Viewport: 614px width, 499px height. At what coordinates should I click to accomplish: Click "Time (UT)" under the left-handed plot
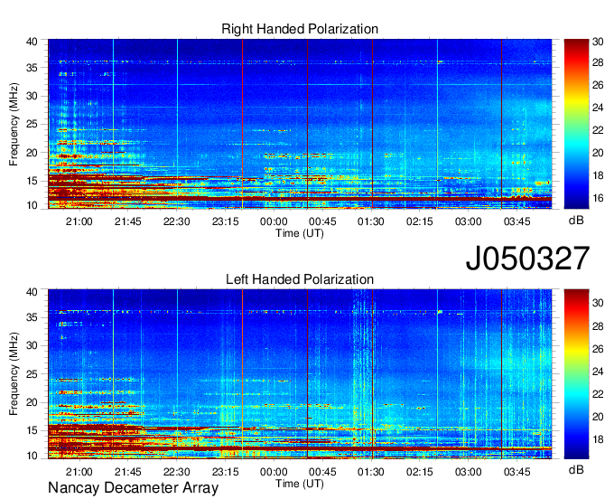pos(300,484)
